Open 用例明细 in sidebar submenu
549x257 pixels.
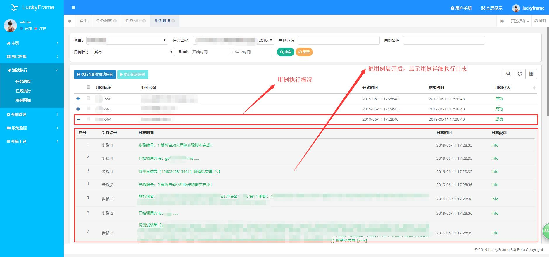[23, 100]
